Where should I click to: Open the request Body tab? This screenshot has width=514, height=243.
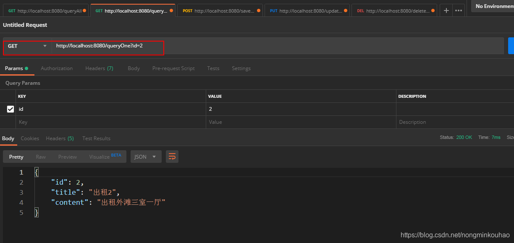134,68
